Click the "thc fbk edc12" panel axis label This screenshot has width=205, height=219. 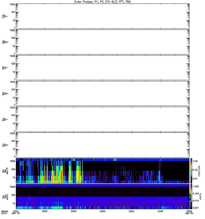click(5, 171)
